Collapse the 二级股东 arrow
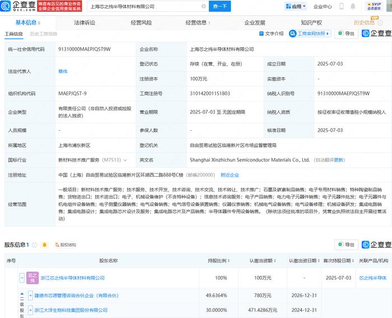This screenshot has height=318, width=392. coord(22,294)
